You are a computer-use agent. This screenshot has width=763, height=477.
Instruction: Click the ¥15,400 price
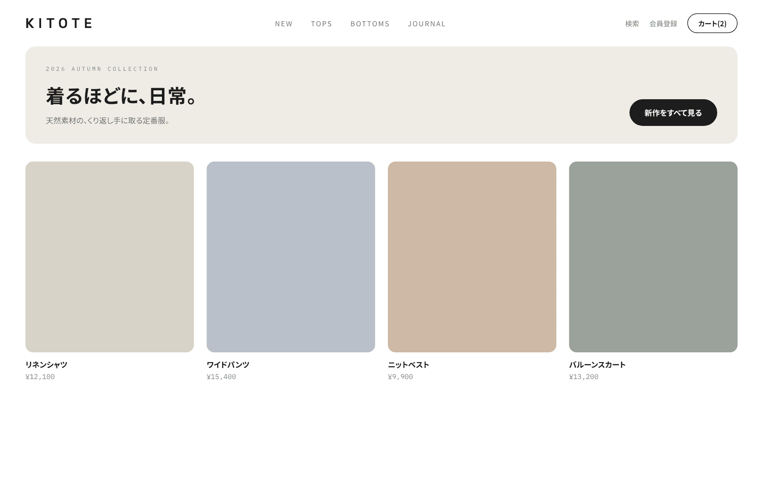click(x=221, y=377)
